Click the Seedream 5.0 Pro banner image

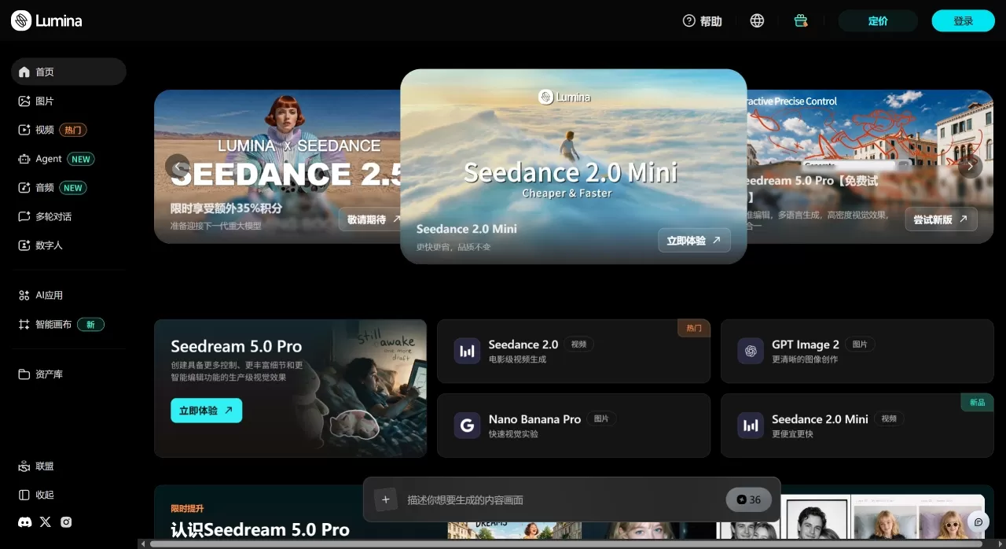point(870,166)
